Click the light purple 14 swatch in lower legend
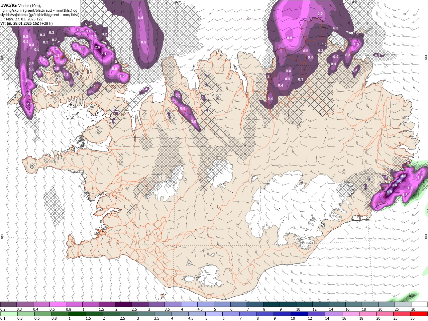The height and width of the screenshot is (321, 428). pos(333,314)
